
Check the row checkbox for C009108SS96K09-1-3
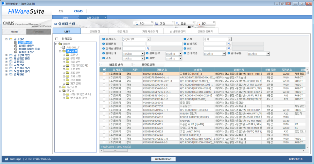pyautogui.click(x=104, y=142)
